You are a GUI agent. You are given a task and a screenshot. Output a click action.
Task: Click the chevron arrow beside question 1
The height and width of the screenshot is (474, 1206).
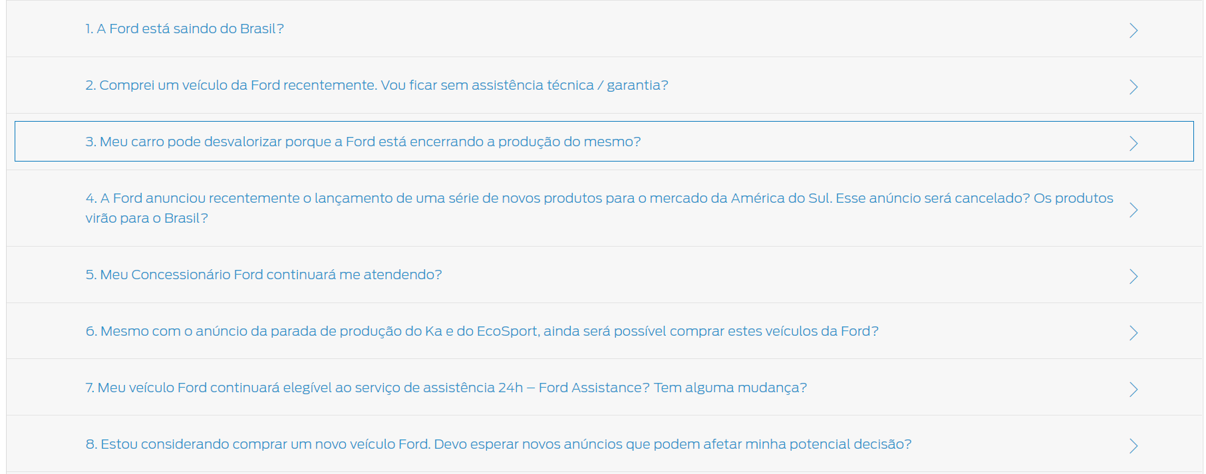[1133, 30]
